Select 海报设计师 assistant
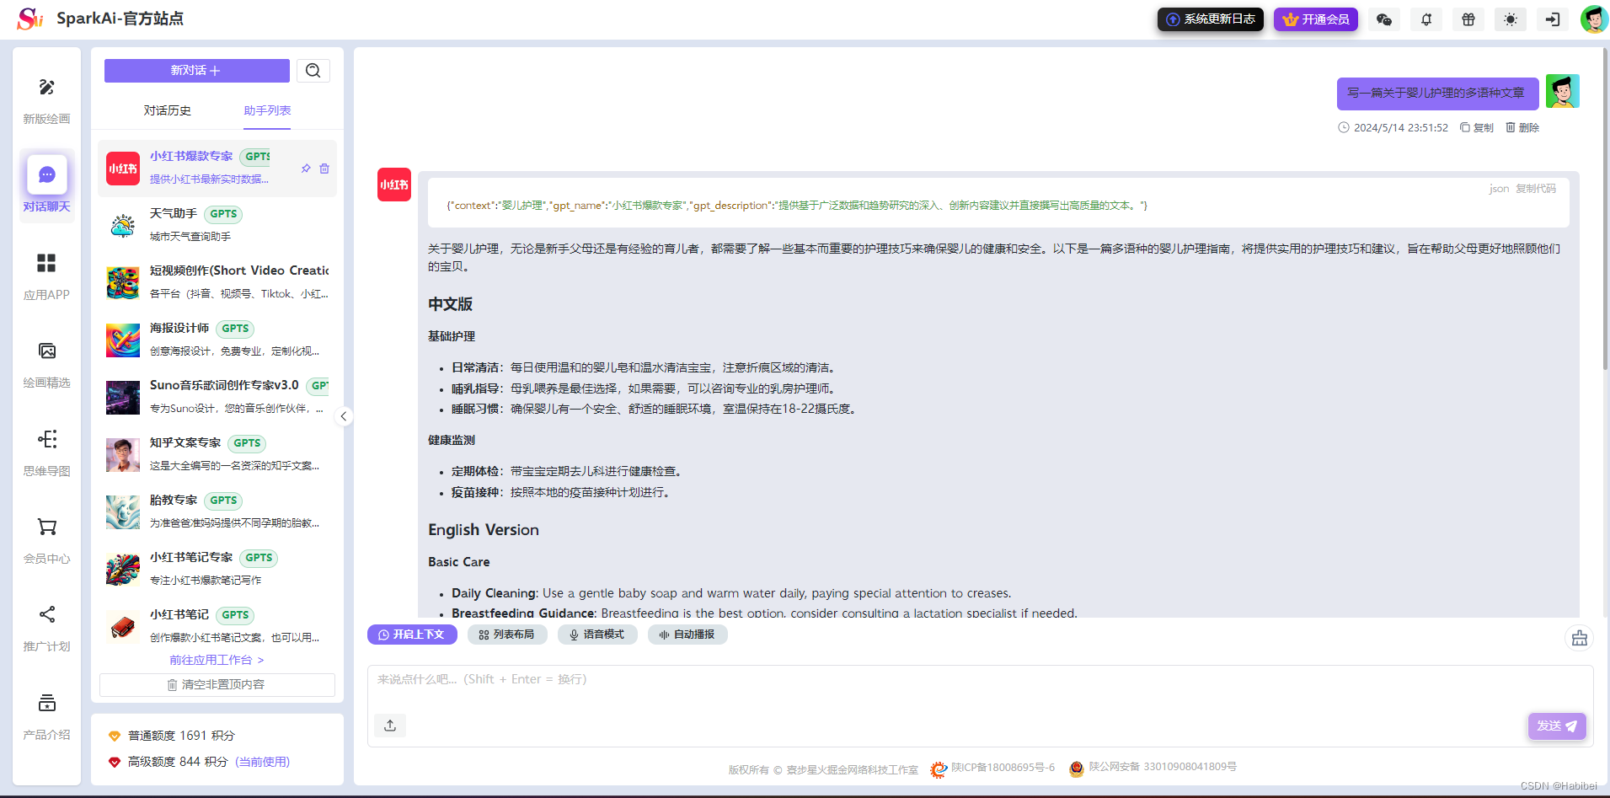Image resolution: width=1610 pixels, height=798 pixels. pyautogui.click(x=217, y=340)
